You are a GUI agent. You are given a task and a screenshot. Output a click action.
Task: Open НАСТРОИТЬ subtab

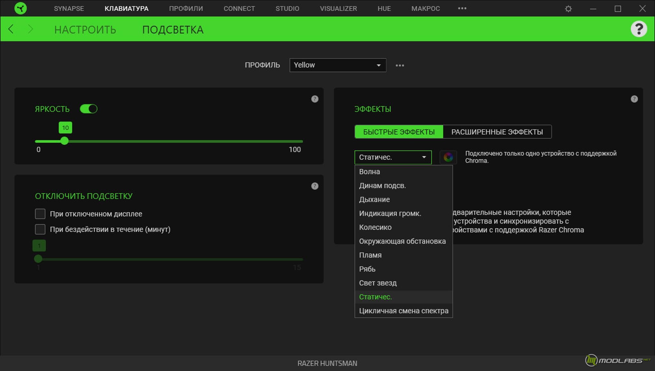pyautogui.click(x=85, y=29)
